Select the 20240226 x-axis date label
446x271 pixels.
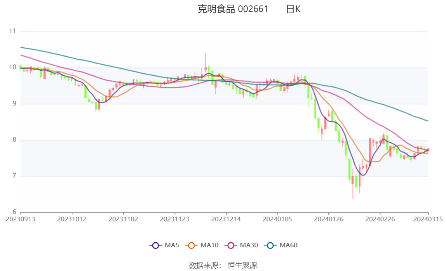click(380, 219)
